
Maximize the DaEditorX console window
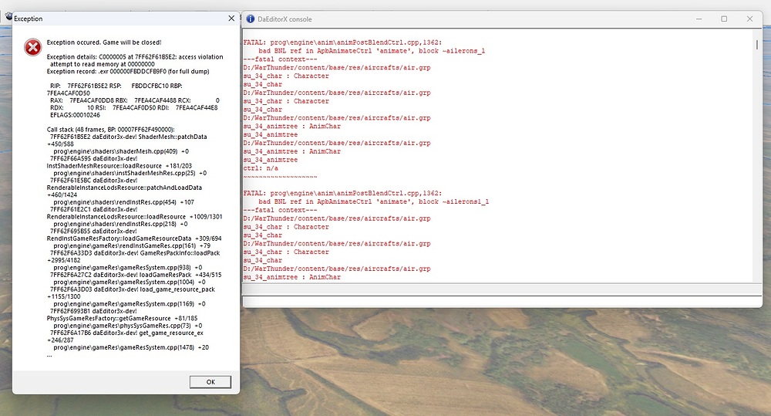tap(724, 19)
